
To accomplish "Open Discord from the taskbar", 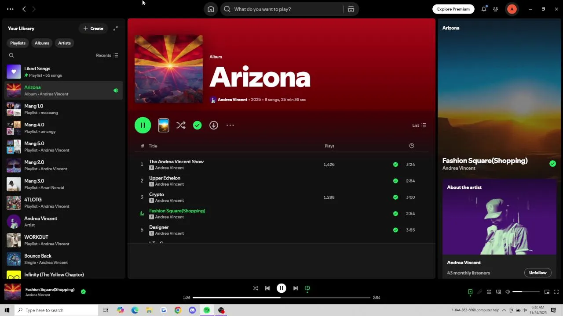I will [192, 310].
